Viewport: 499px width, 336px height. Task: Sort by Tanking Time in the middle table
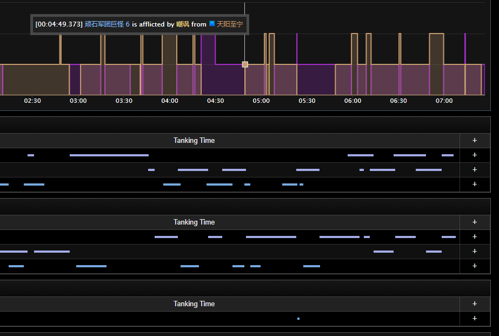tap(194, 222)
